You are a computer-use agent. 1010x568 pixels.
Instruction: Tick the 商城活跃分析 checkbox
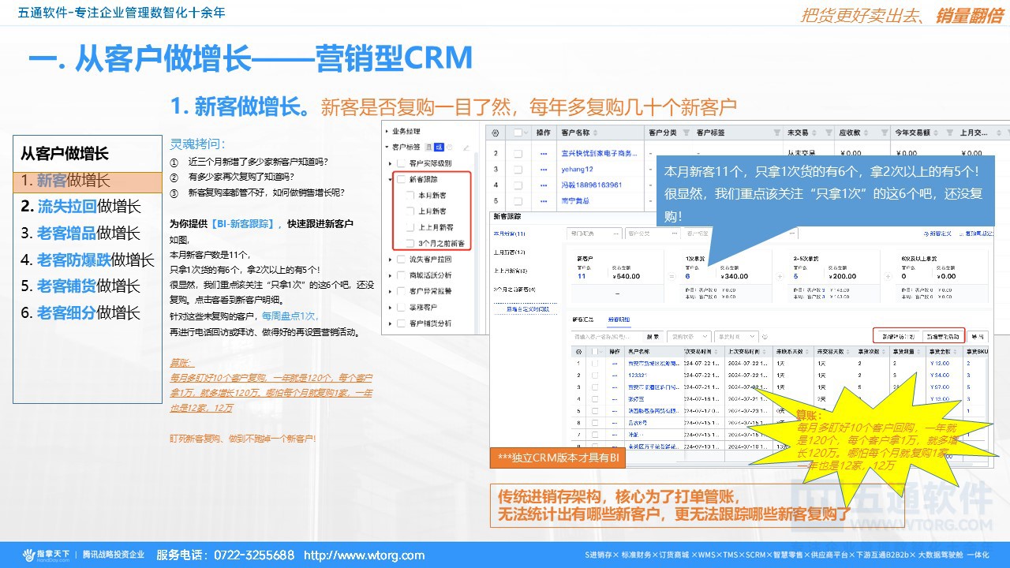pyautogui.click(x=401, y=275)
